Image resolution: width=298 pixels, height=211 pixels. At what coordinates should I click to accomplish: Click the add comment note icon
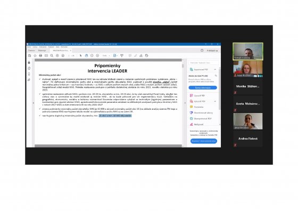(130, 55)
